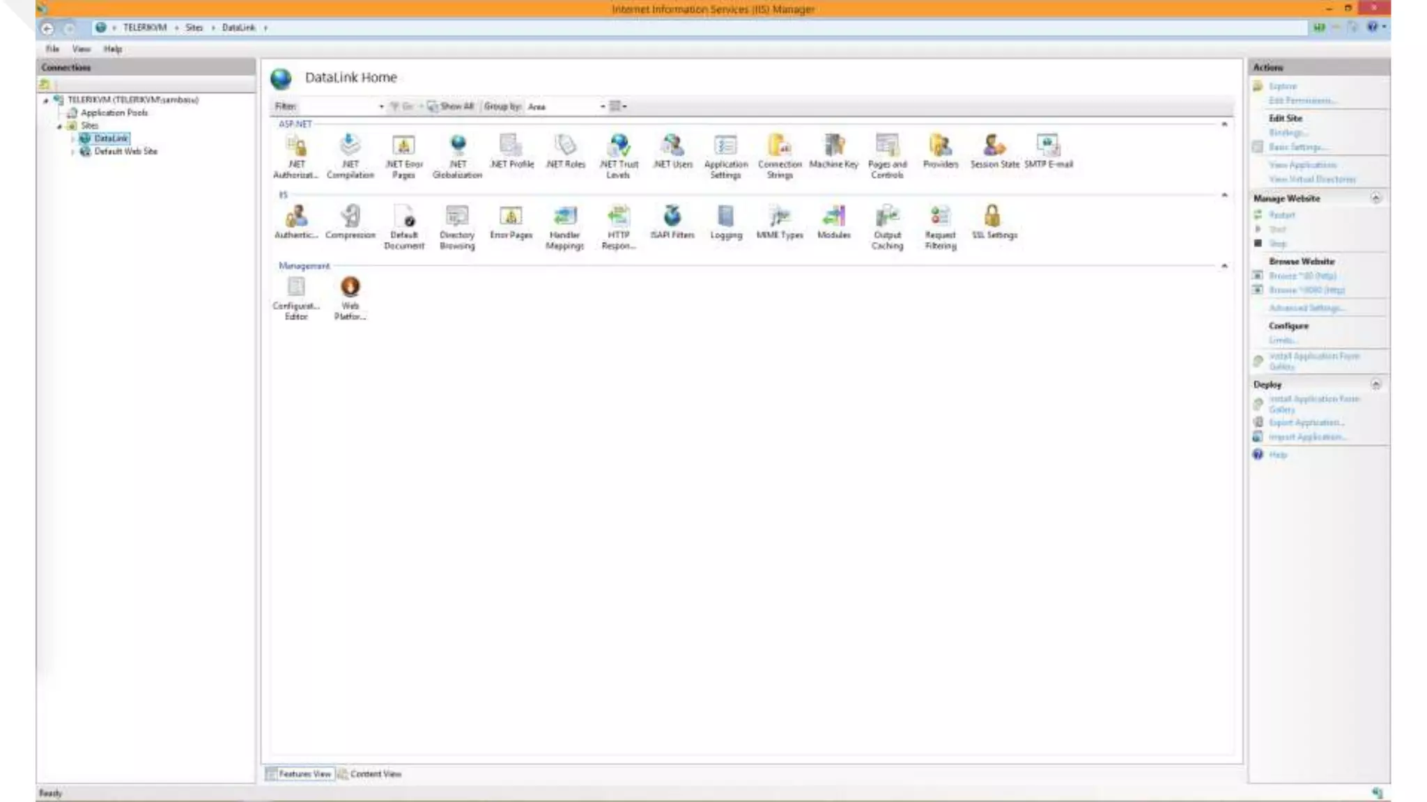Open Handler Mappings feature
The height and width of the screenshot is (802, 1427).
coord(564,227)
